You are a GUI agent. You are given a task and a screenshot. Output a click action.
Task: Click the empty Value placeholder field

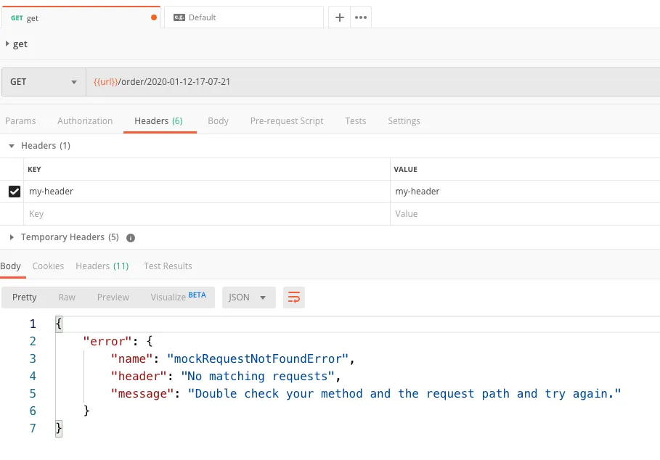pos(525,213)
